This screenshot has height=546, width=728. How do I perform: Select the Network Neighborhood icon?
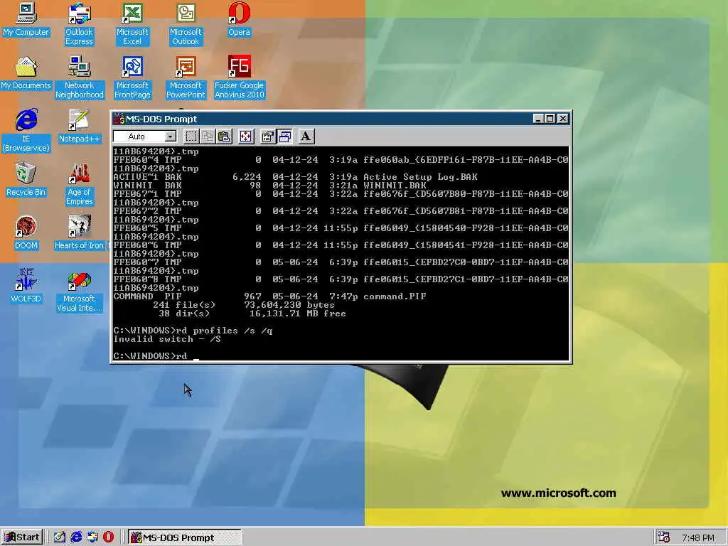(x=79, y=77)
